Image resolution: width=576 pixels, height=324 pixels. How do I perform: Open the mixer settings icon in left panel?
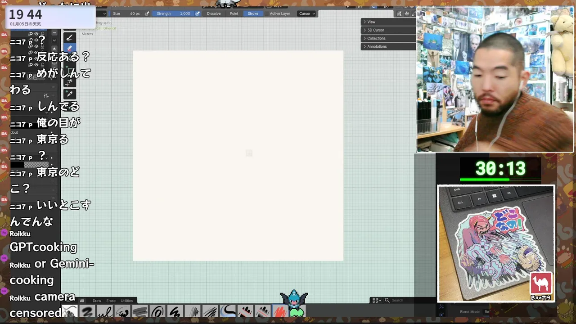(x=46, y=96)
